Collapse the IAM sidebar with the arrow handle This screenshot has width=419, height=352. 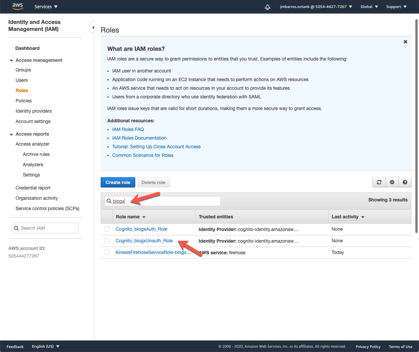(x=92, y=28)
